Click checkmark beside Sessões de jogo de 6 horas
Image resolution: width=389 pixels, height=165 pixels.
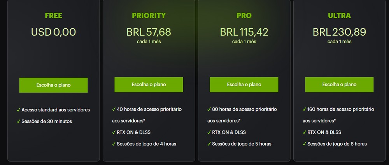304,144
